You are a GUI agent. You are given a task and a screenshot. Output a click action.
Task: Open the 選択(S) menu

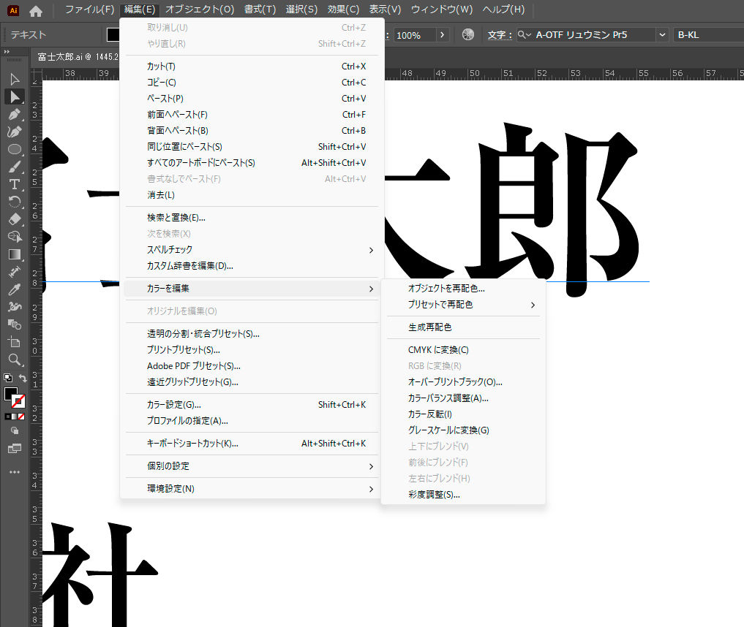click(302, 9)
